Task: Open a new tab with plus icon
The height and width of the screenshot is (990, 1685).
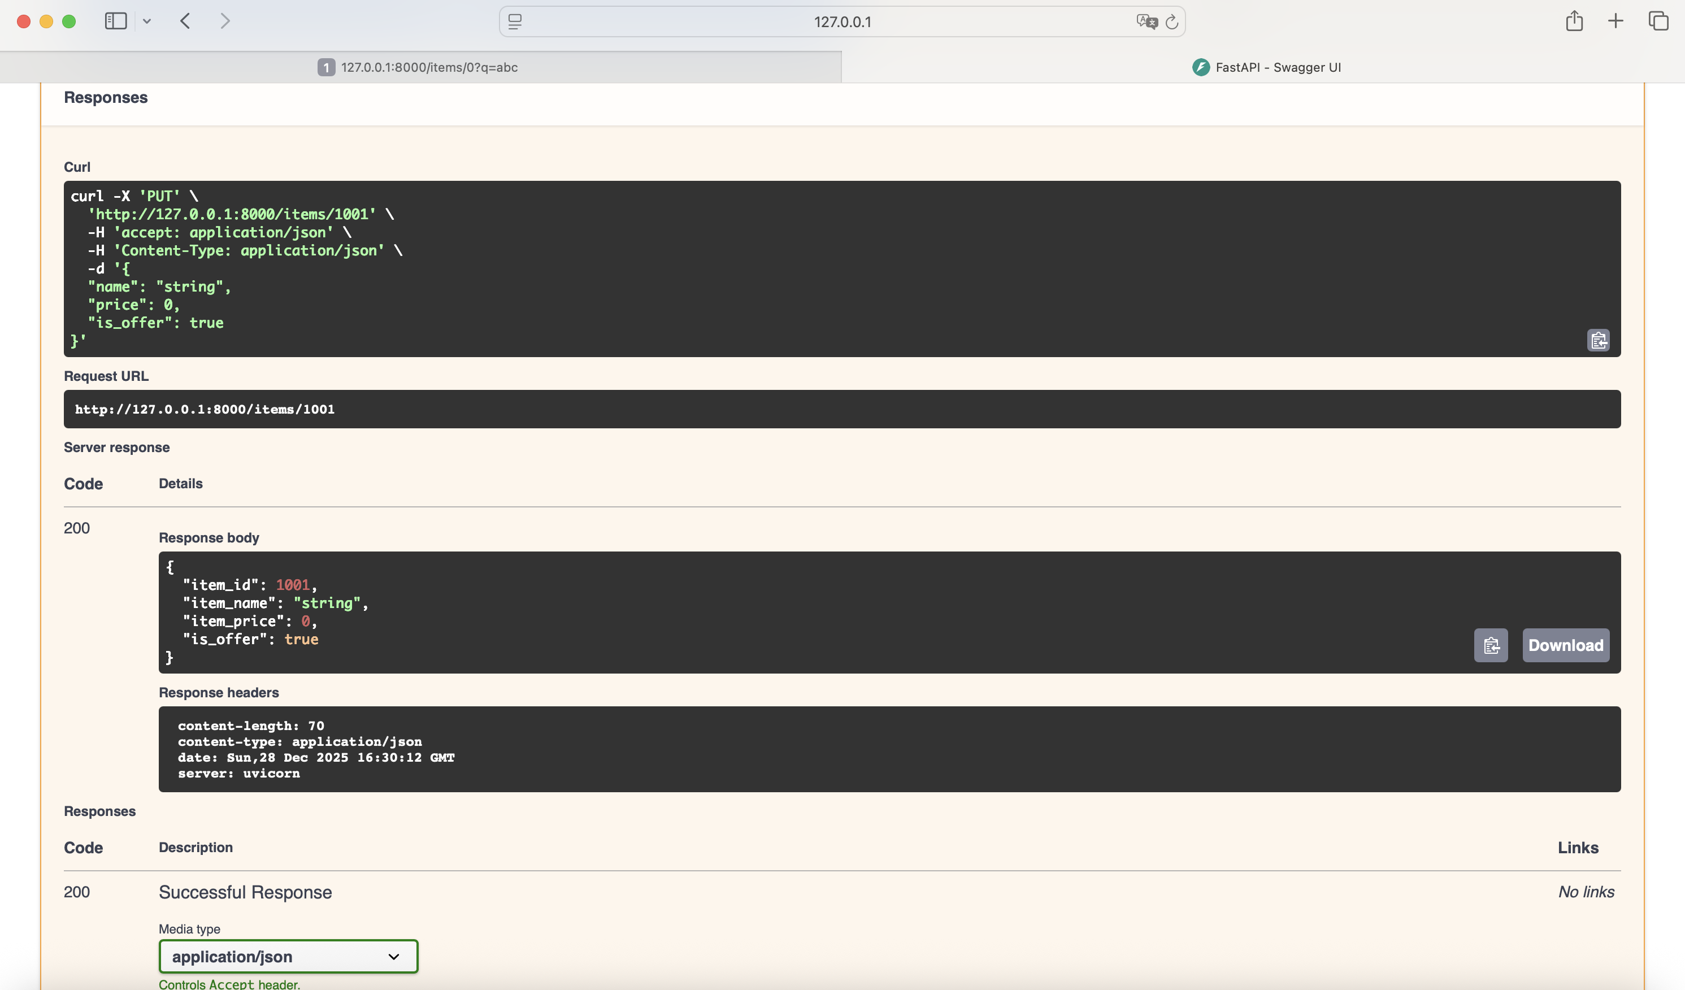Action: point(1615,21)
